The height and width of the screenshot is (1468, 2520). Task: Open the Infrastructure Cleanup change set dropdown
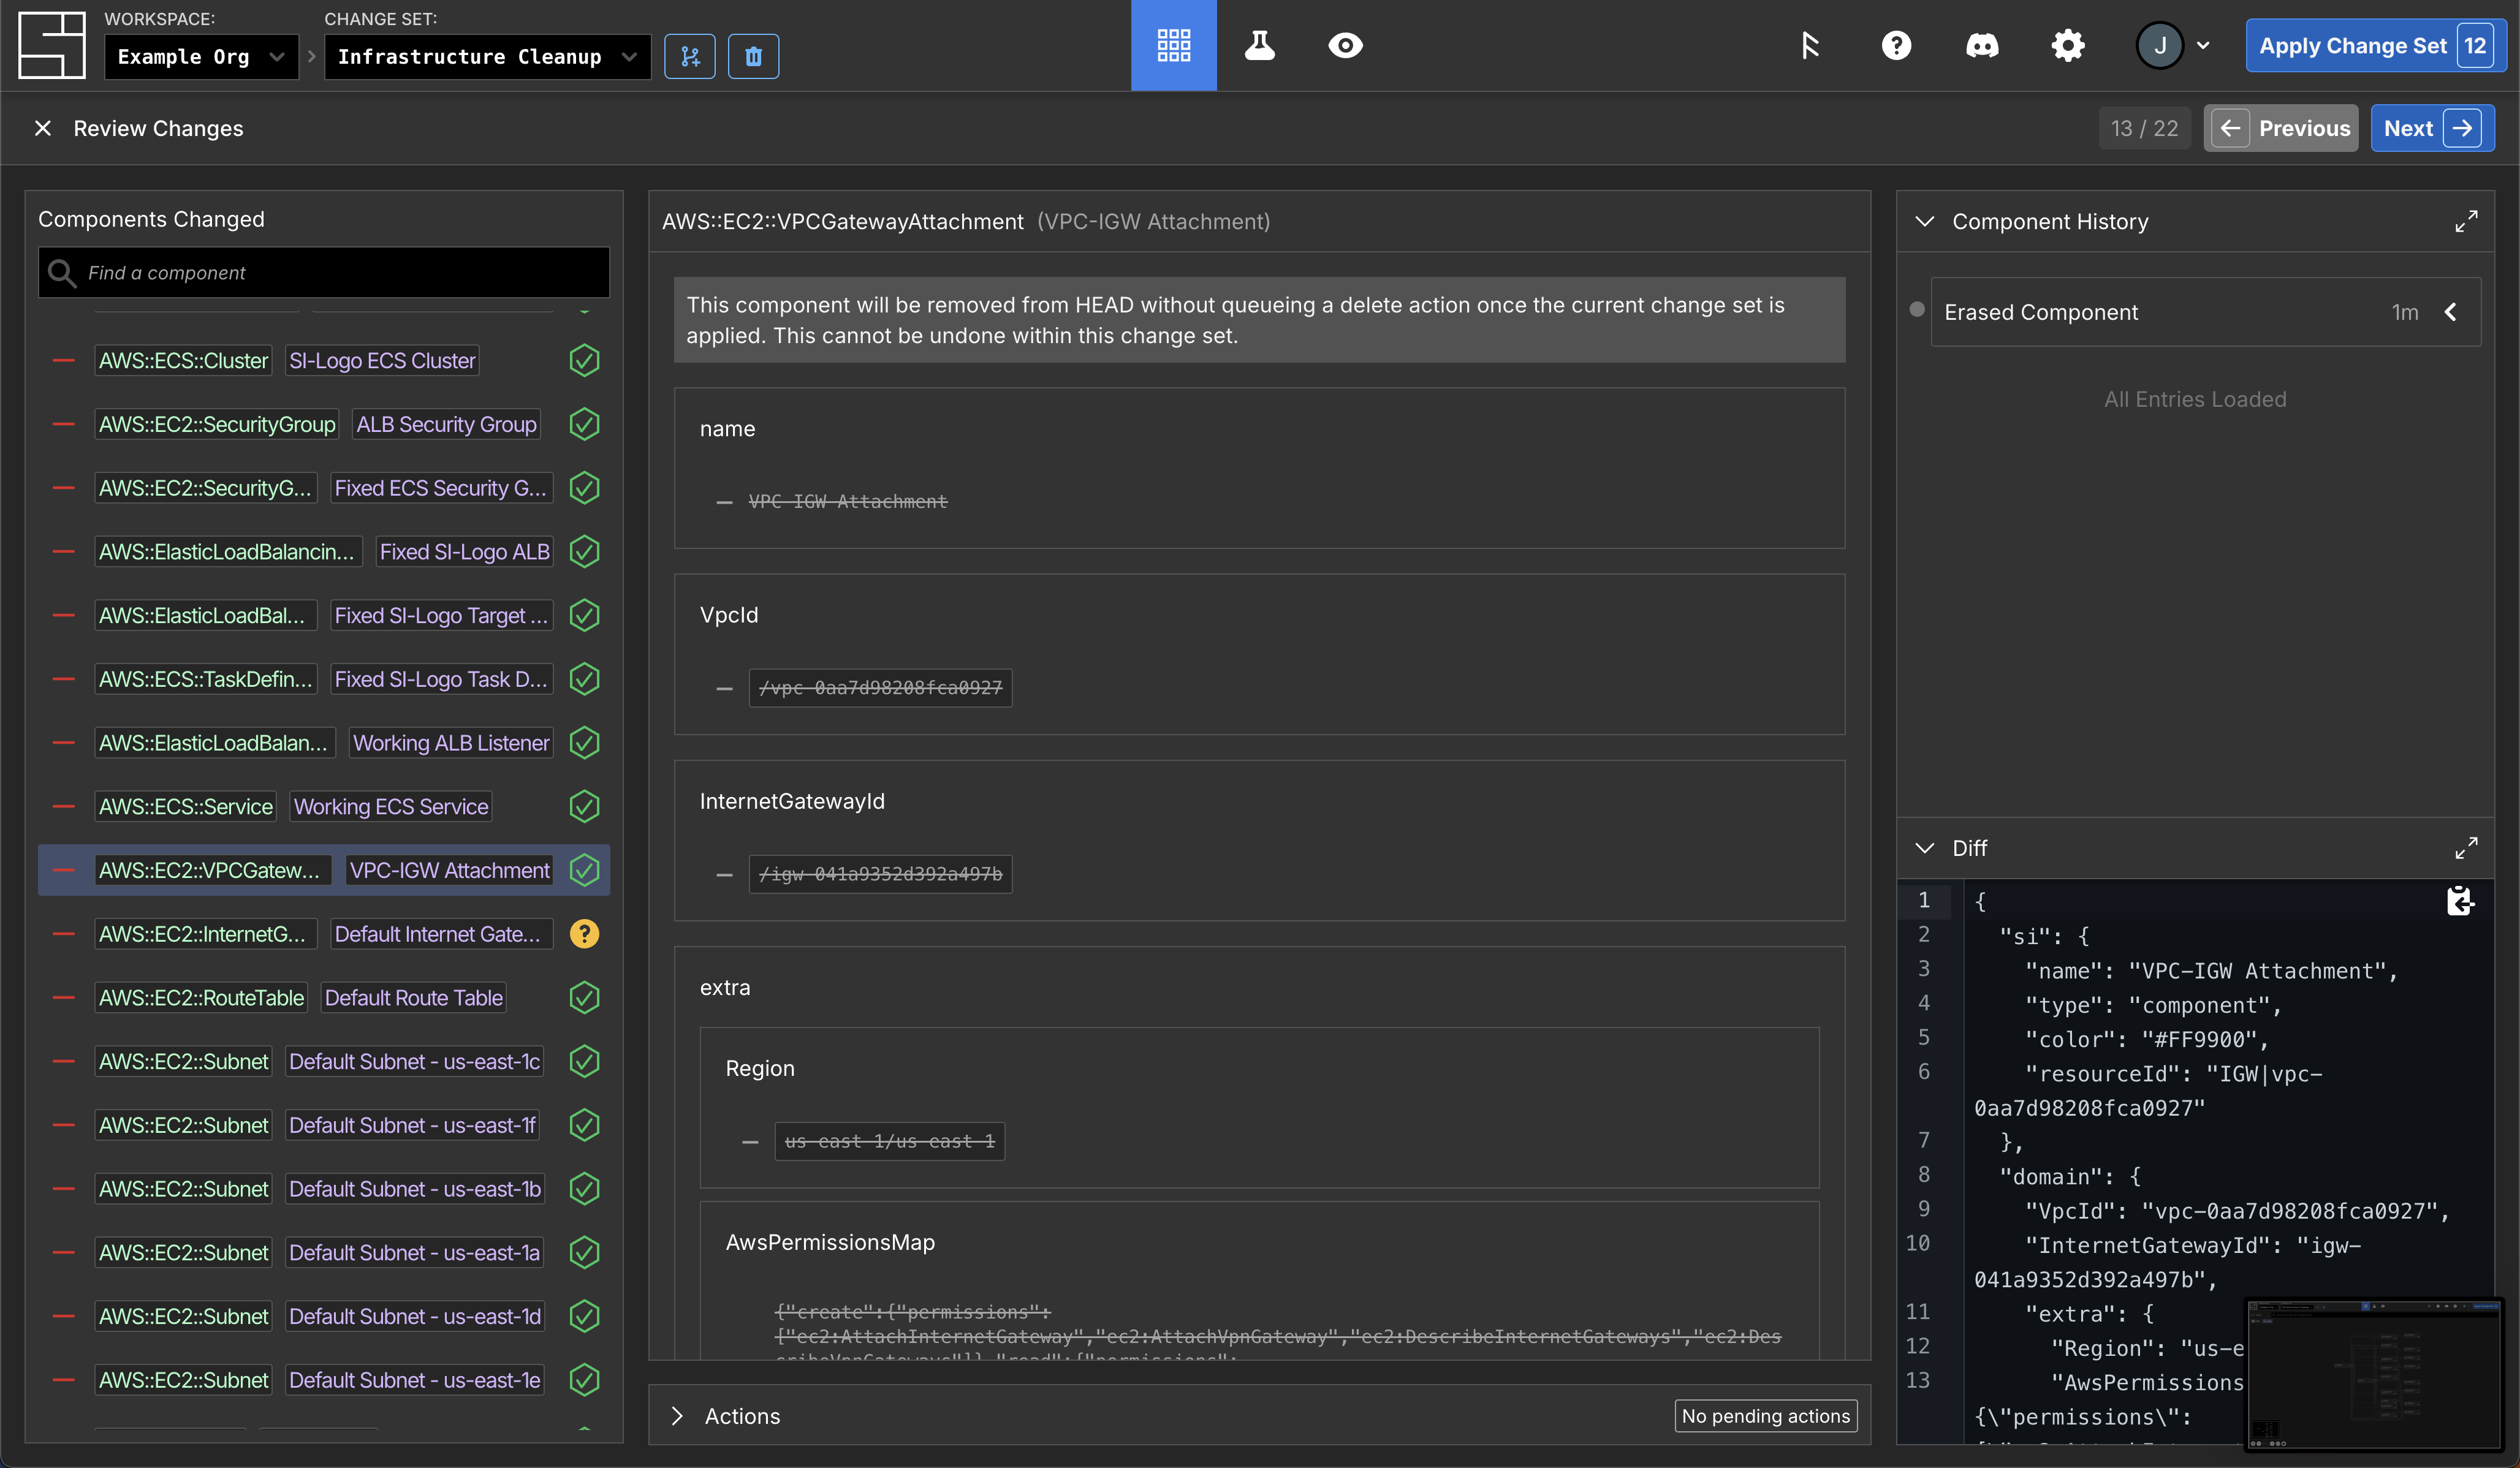(x=487, y=57)
